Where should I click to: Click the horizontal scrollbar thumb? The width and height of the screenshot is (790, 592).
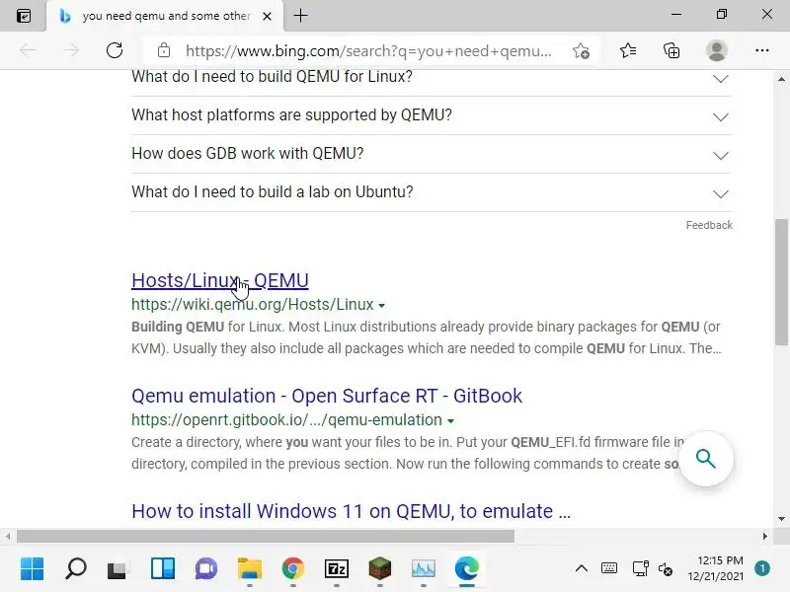coord(266,536)
